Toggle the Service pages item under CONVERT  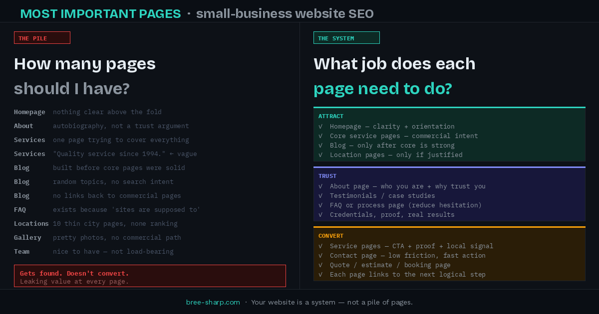click(320, 246)
